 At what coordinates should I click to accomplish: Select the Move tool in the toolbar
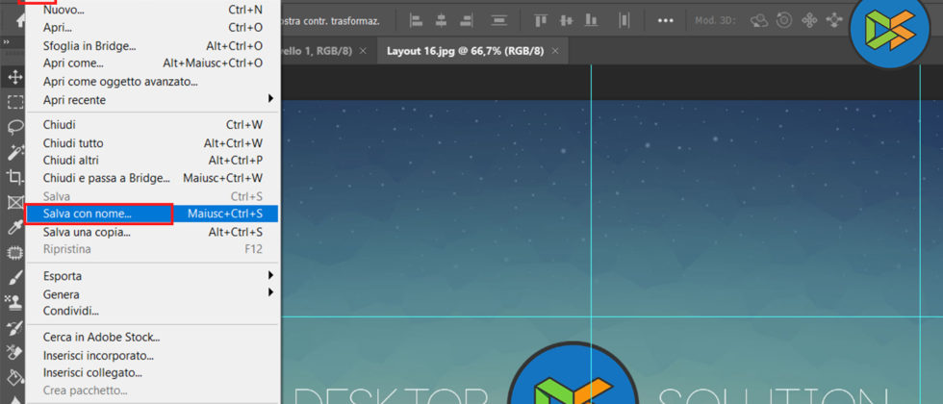14,77
